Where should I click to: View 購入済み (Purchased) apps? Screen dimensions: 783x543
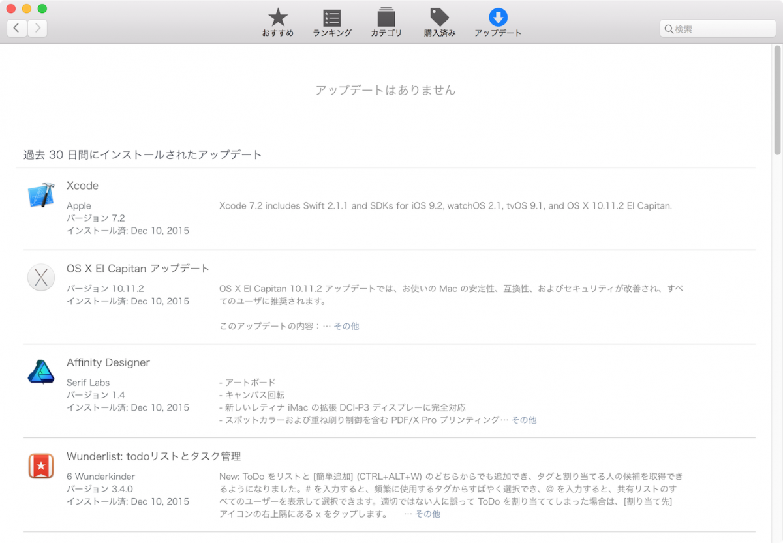click(x=439, y=22)
